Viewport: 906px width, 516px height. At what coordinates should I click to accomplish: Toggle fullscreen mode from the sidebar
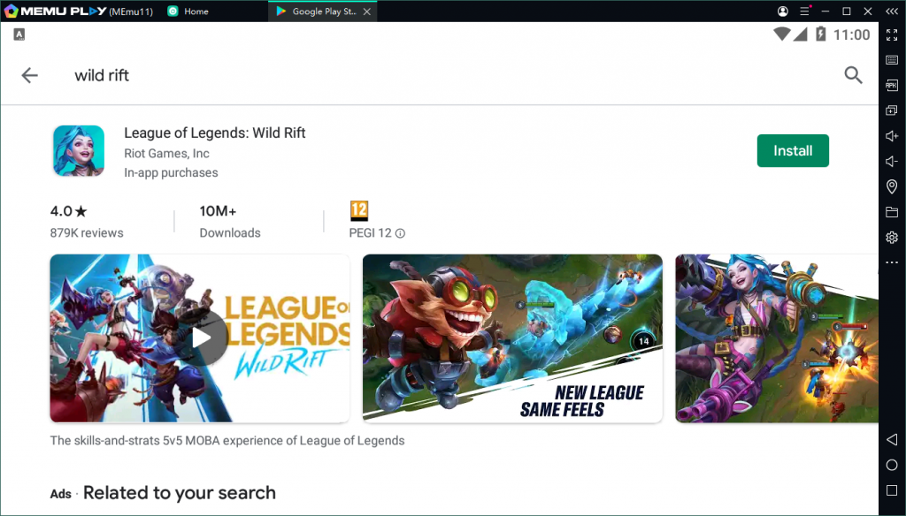(892, 35)
